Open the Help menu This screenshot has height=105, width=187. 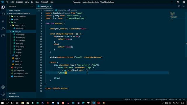point(51,2)
